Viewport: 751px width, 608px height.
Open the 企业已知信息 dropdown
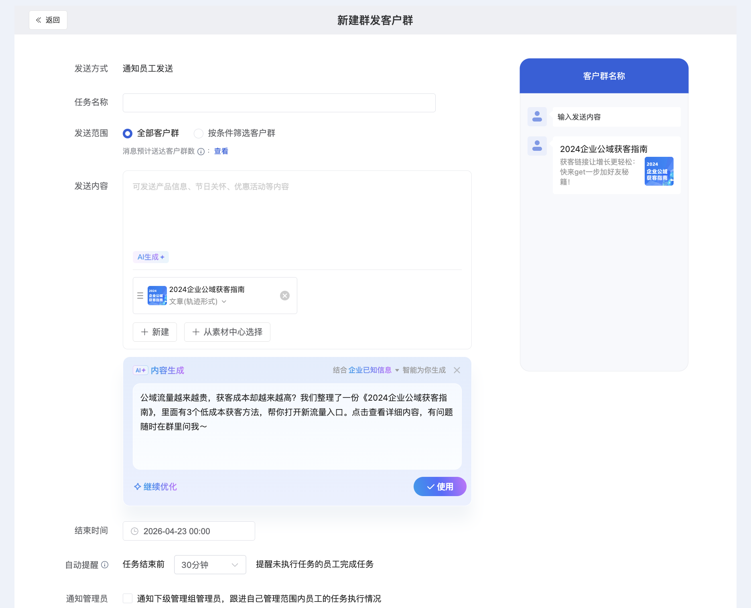click(x=373, y=370)
